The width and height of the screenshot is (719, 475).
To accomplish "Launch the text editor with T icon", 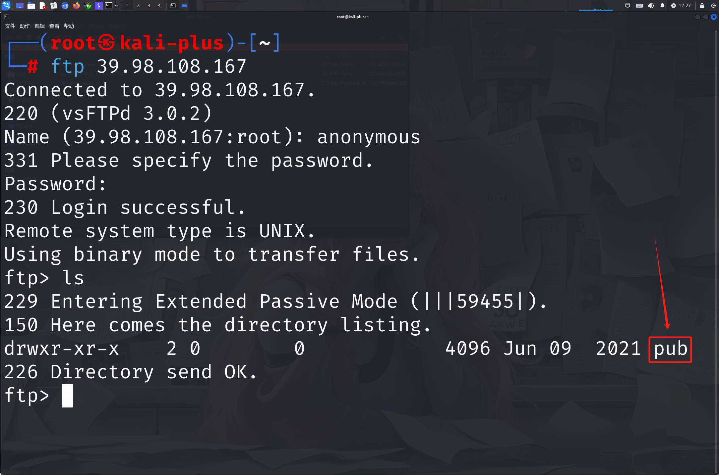I will 54,6.
